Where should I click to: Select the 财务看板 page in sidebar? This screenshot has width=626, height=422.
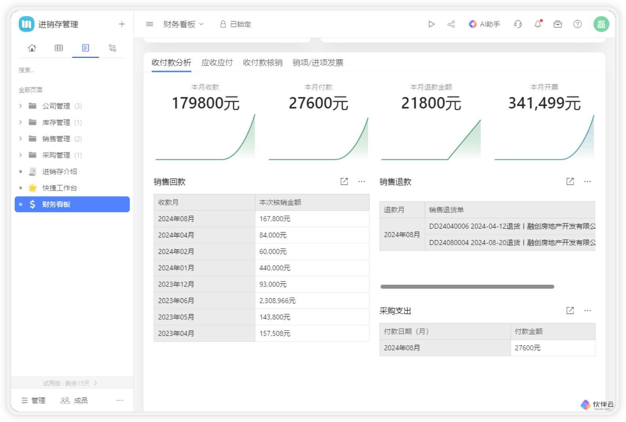point(72,204)
